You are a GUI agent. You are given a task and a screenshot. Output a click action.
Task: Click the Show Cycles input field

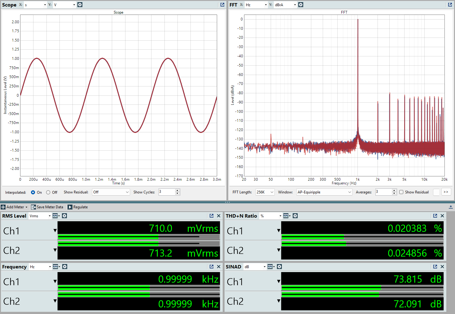pyautogui.click(x=167, y=192)
